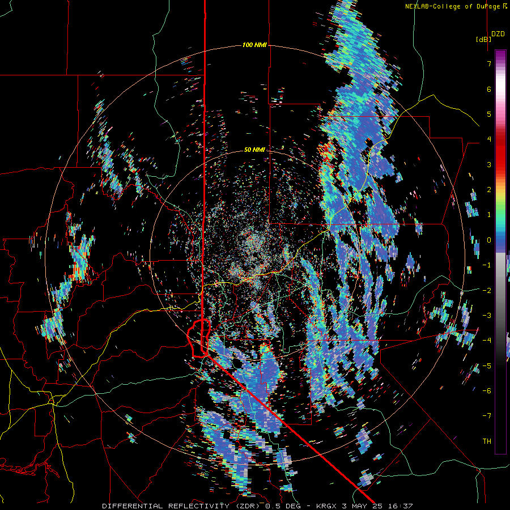
Task: Click the 3 MAY 25 date text
Action: coord(363,506)
